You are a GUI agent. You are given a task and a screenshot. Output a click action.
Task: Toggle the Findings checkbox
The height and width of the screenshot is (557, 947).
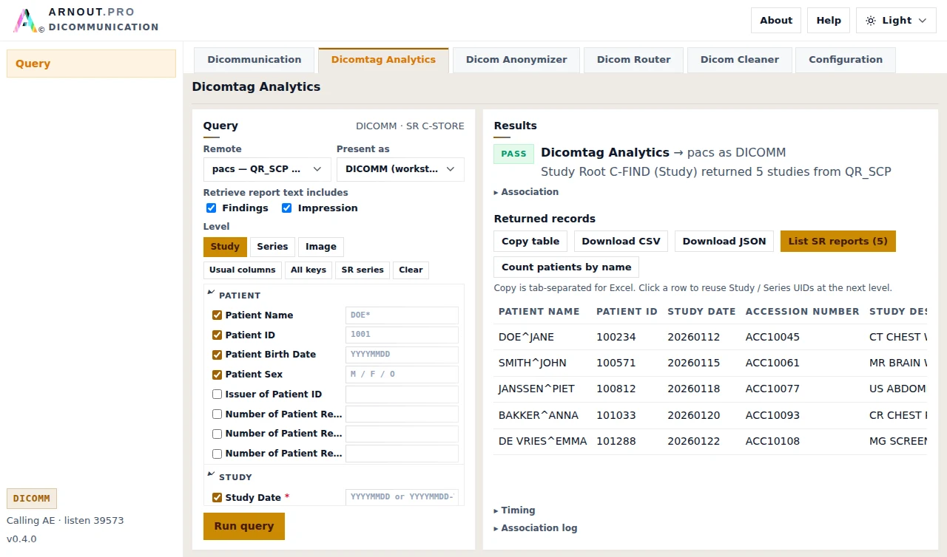click(x=211, y=208)
